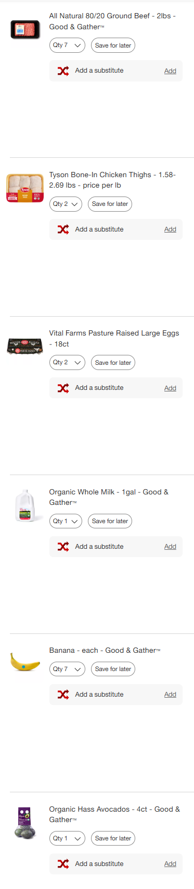Open Ground Beef product image
The image size is (194, 889).
[25, 30]
